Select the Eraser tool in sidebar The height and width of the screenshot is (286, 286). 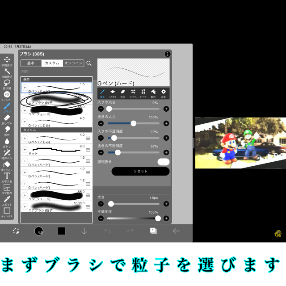pos(7,118)
